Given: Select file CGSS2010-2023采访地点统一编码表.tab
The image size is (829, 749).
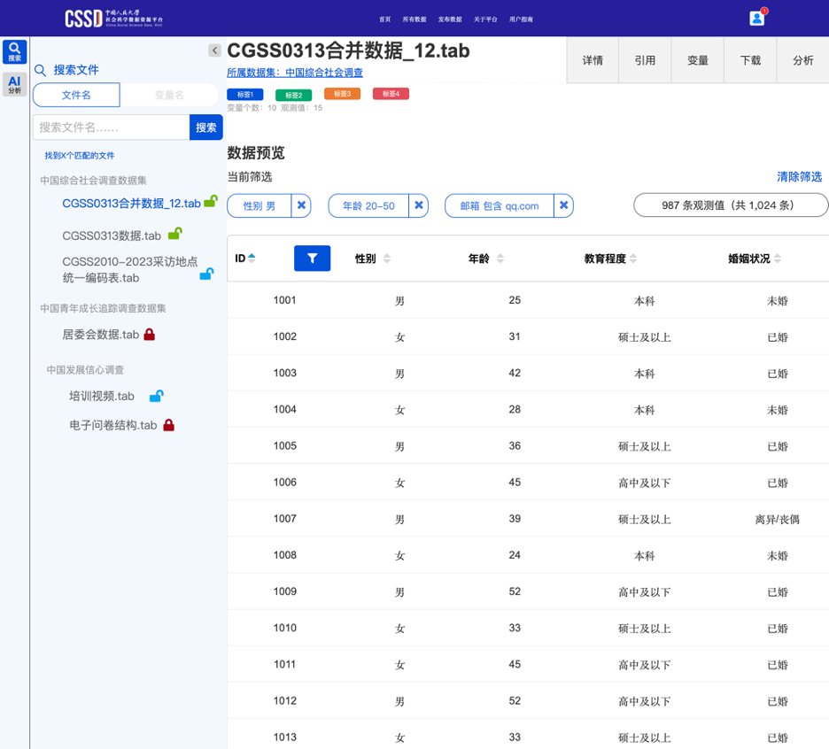Looking at the screenshot, I should click(x=130, y=269).
